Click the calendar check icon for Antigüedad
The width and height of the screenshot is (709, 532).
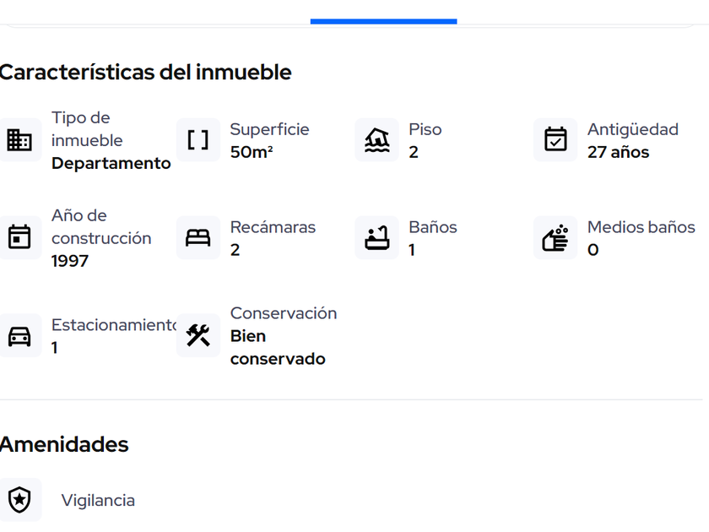pyautogui.click(x=555, y=140)
